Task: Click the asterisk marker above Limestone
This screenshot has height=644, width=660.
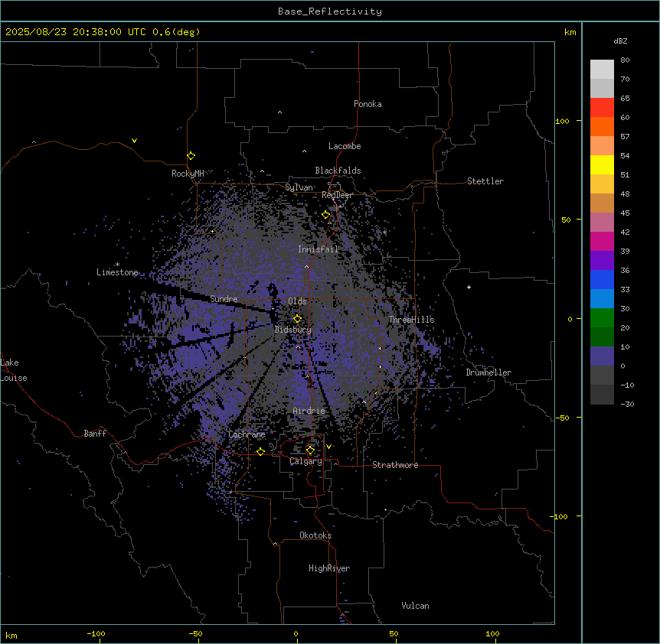Action: pos(117,265)
